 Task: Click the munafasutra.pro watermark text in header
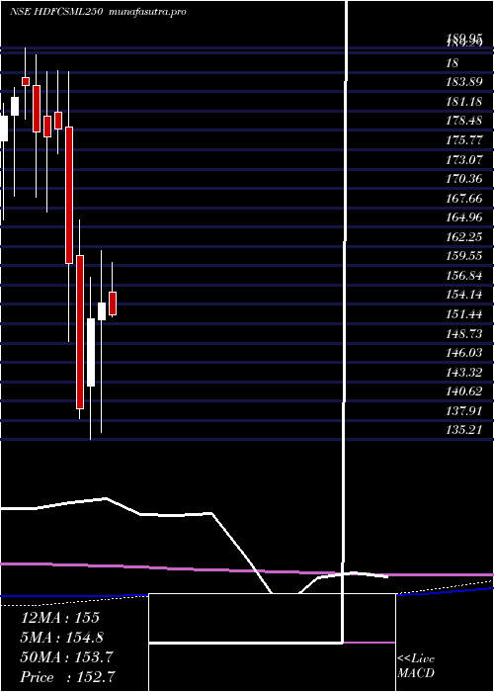pyautogui.click(x=147, y=12)
